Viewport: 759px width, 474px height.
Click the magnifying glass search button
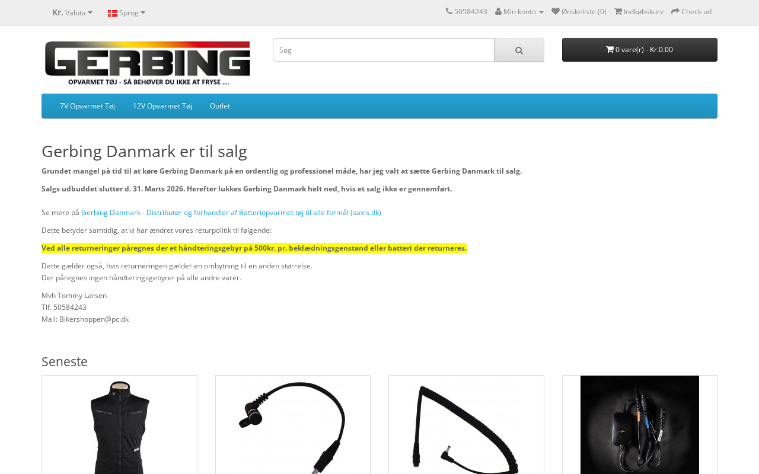click(519, 50)
